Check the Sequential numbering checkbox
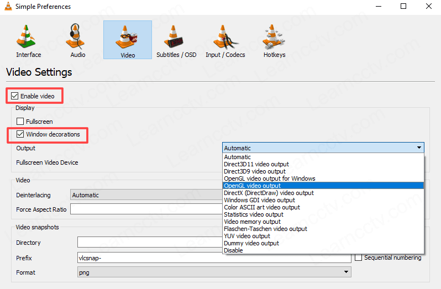This screenshot has height=289, width=441. click(359, 258)
